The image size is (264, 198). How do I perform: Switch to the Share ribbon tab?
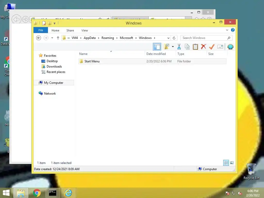[x=70, y=30]
